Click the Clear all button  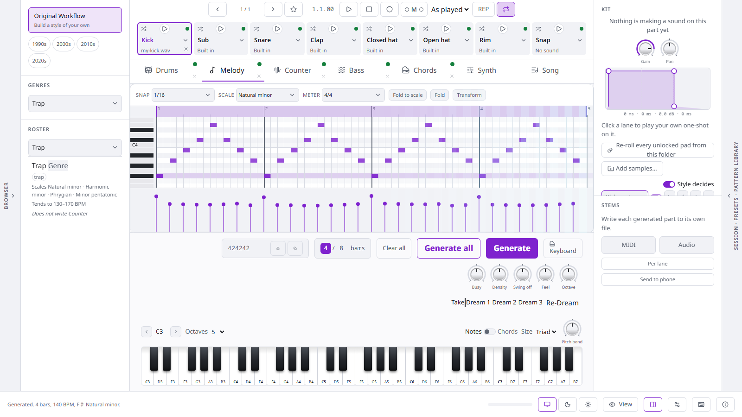click(394, 248)
